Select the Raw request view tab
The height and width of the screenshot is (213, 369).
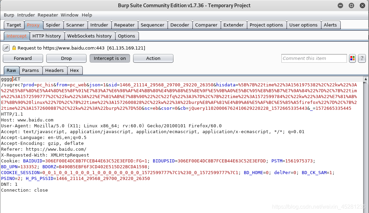pos(11,71)
